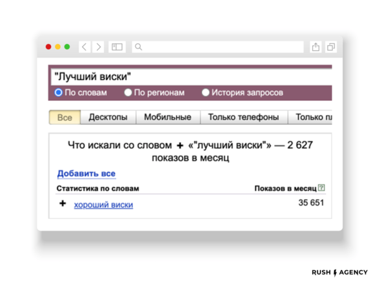Click the plus icon beside «"лучший виски"» heading
This screenshot has height=294, width=382.
(x=180, y=145)
